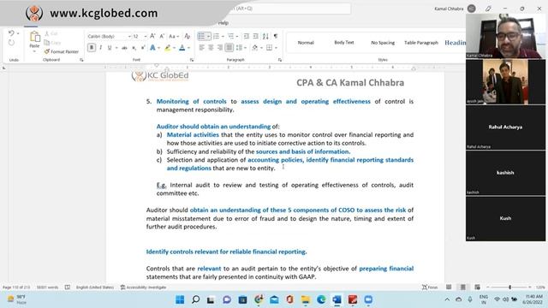Click the Borders grid icon
The height and width of the screenshot is (308, 548).
coord(270,48)
